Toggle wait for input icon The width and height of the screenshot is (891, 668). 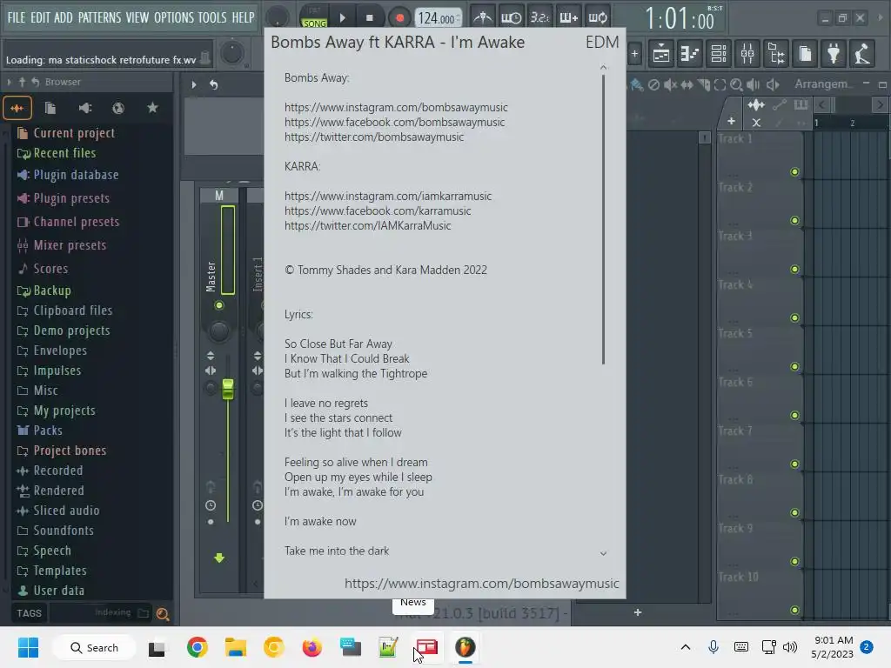[x=511, y=17]
